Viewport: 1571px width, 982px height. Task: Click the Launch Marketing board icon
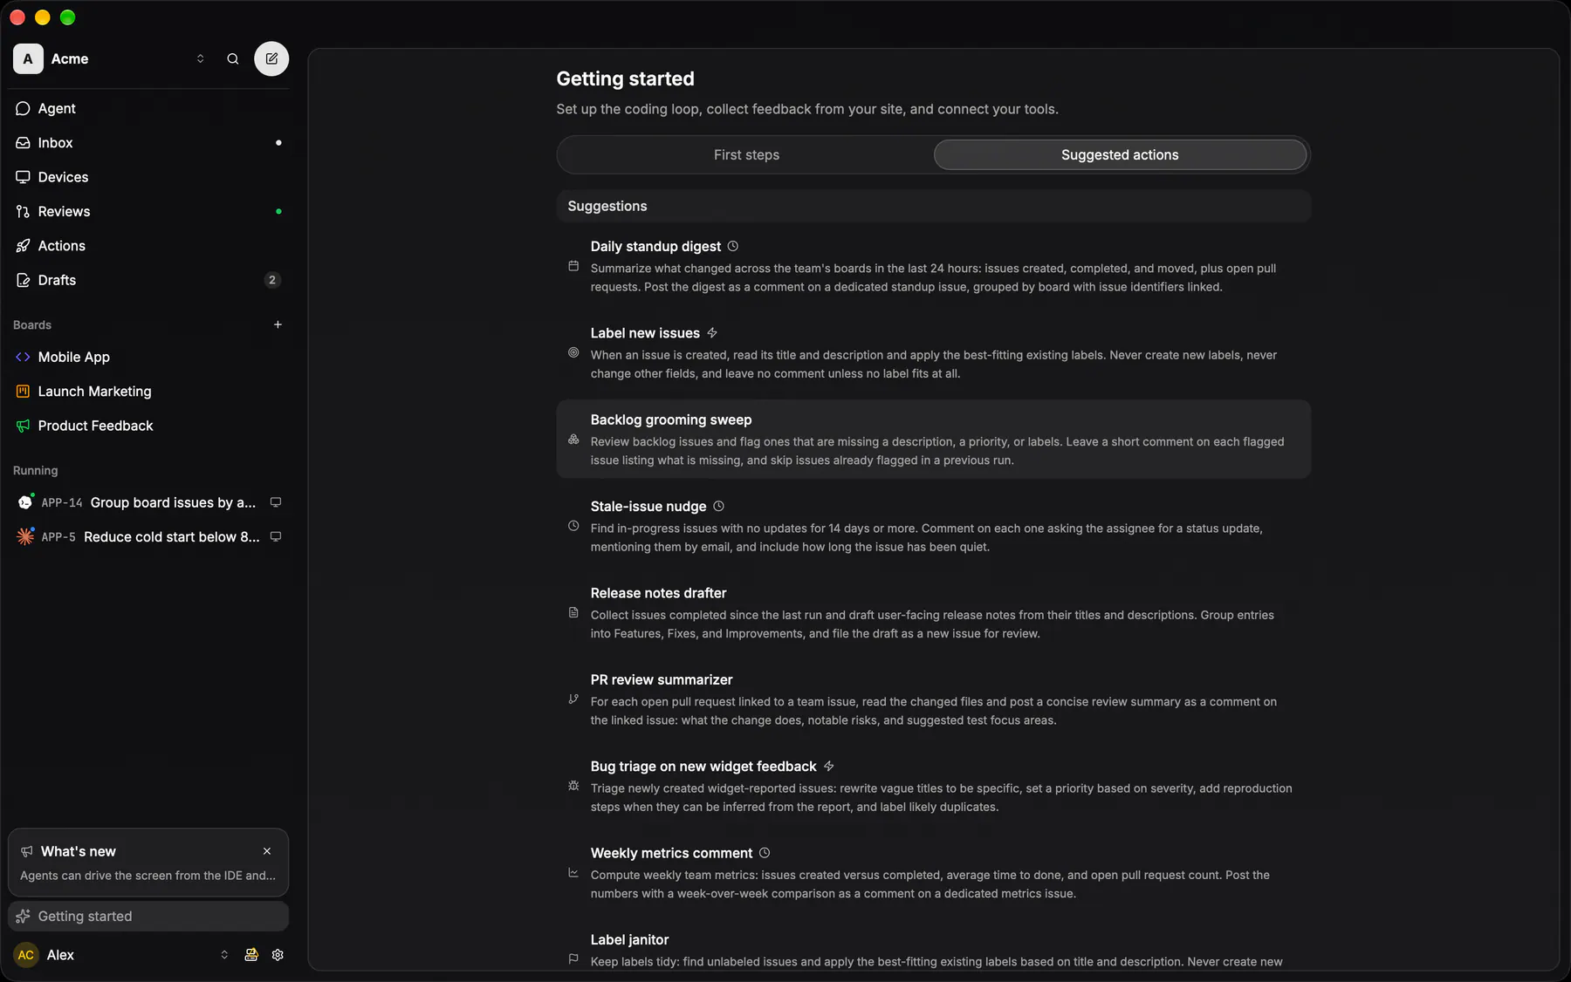23,392
